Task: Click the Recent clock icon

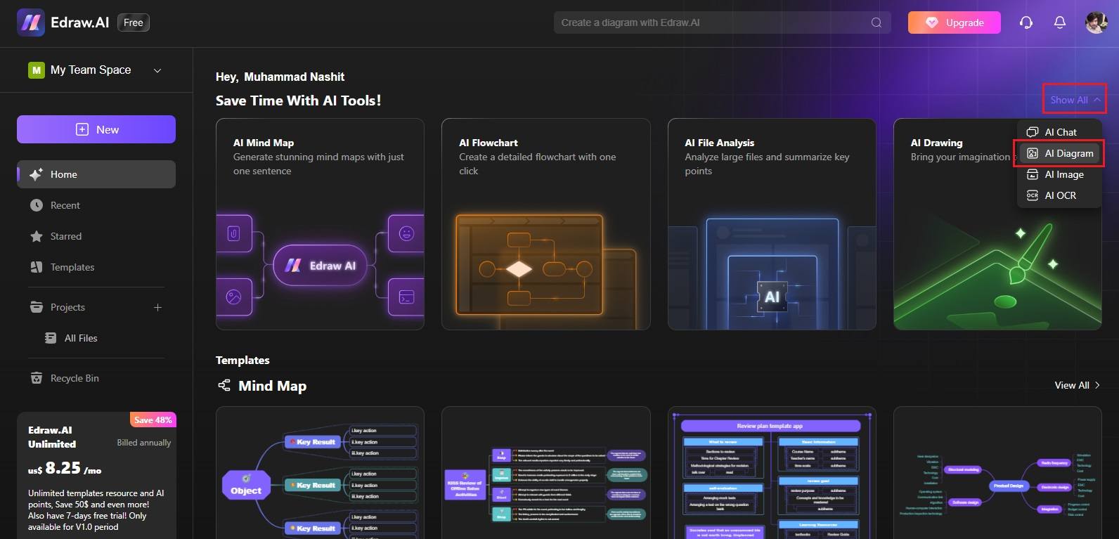Action: [x=37, y=205]
